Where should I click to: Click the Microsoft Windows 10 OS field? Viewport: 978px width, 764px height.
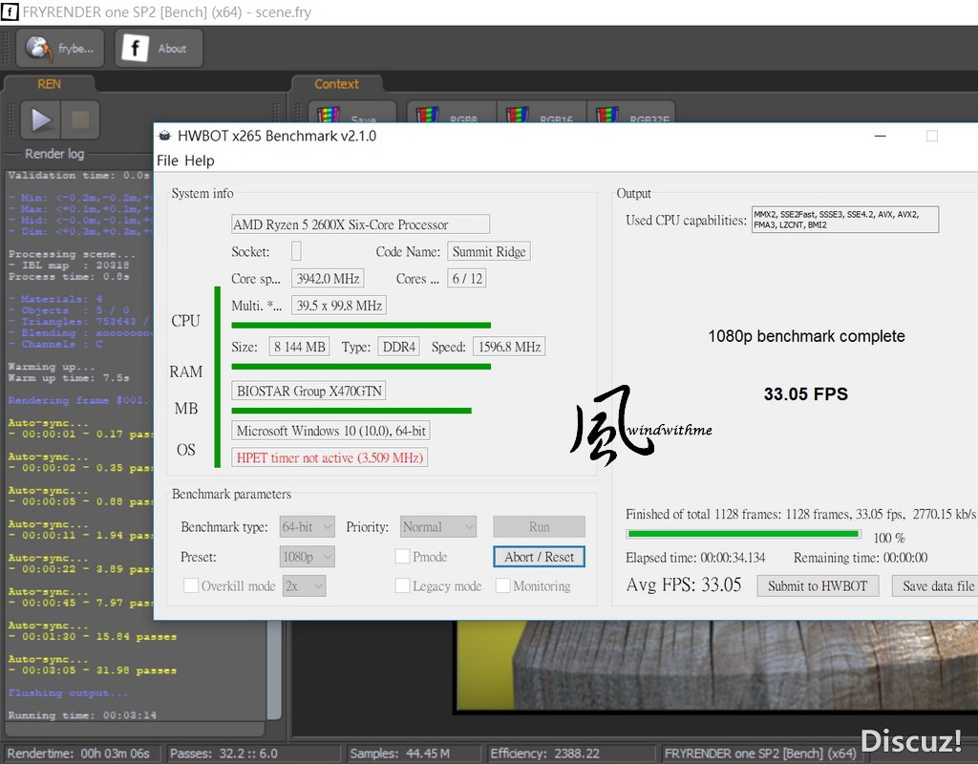(x=330, y=431)
